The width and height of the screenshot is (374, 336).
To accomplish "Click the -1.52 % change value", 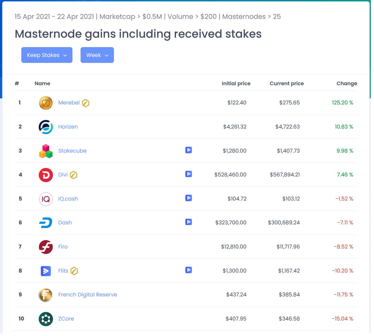I will pos(344,199).
